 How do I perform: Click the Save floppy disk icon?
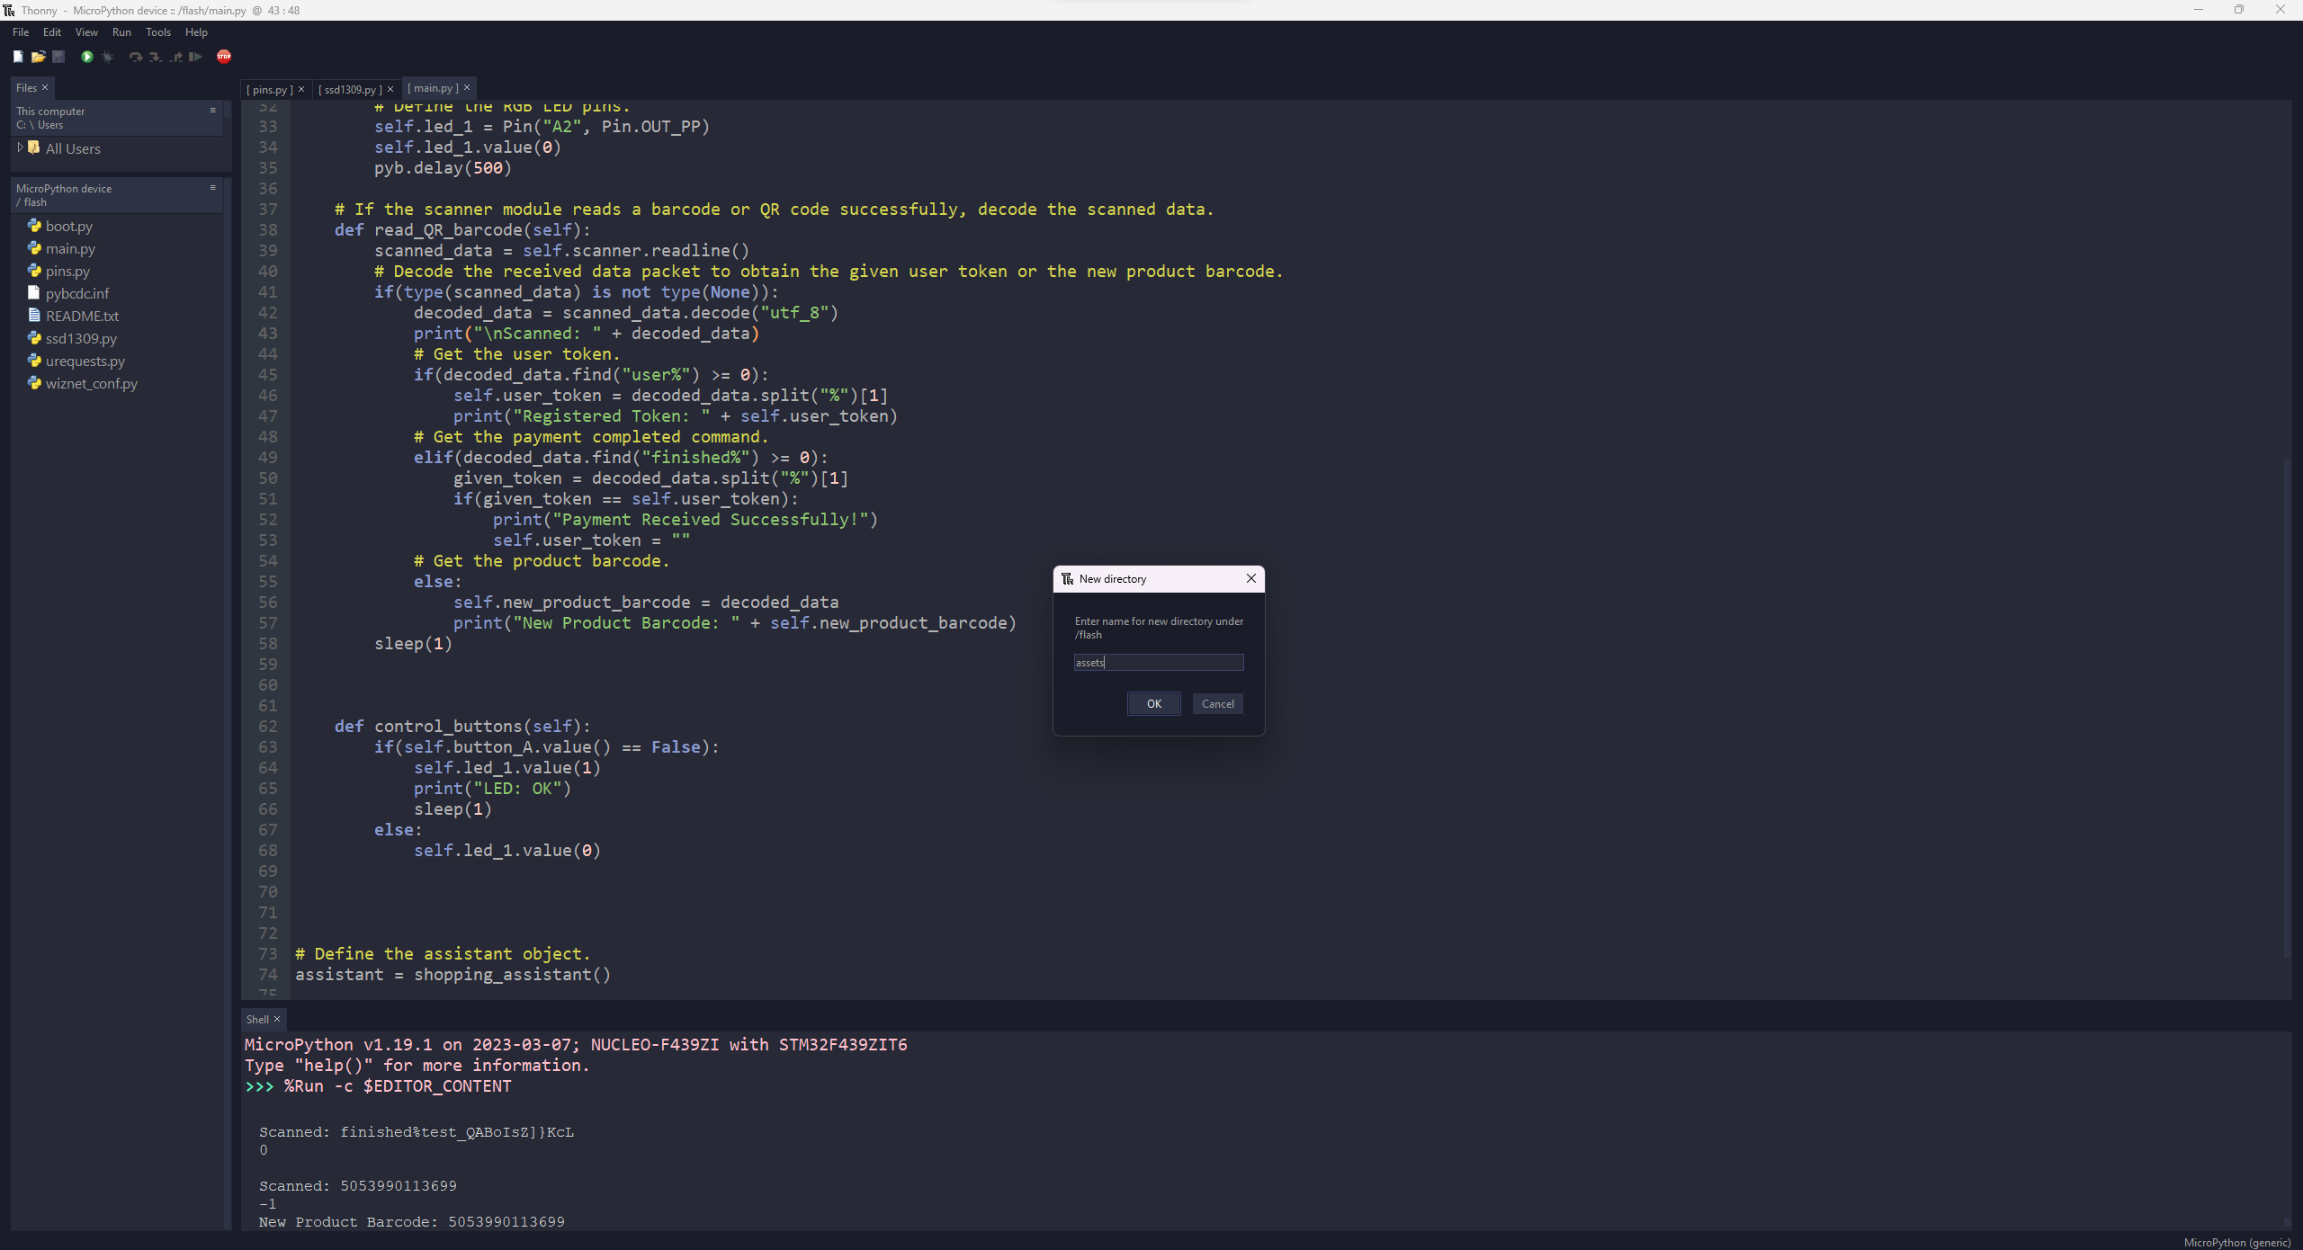coord(58,57)
